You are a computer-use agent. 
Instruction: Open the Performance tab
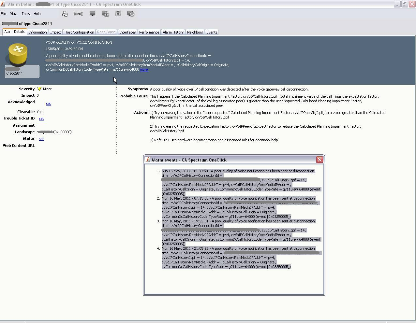click(149, 32)
